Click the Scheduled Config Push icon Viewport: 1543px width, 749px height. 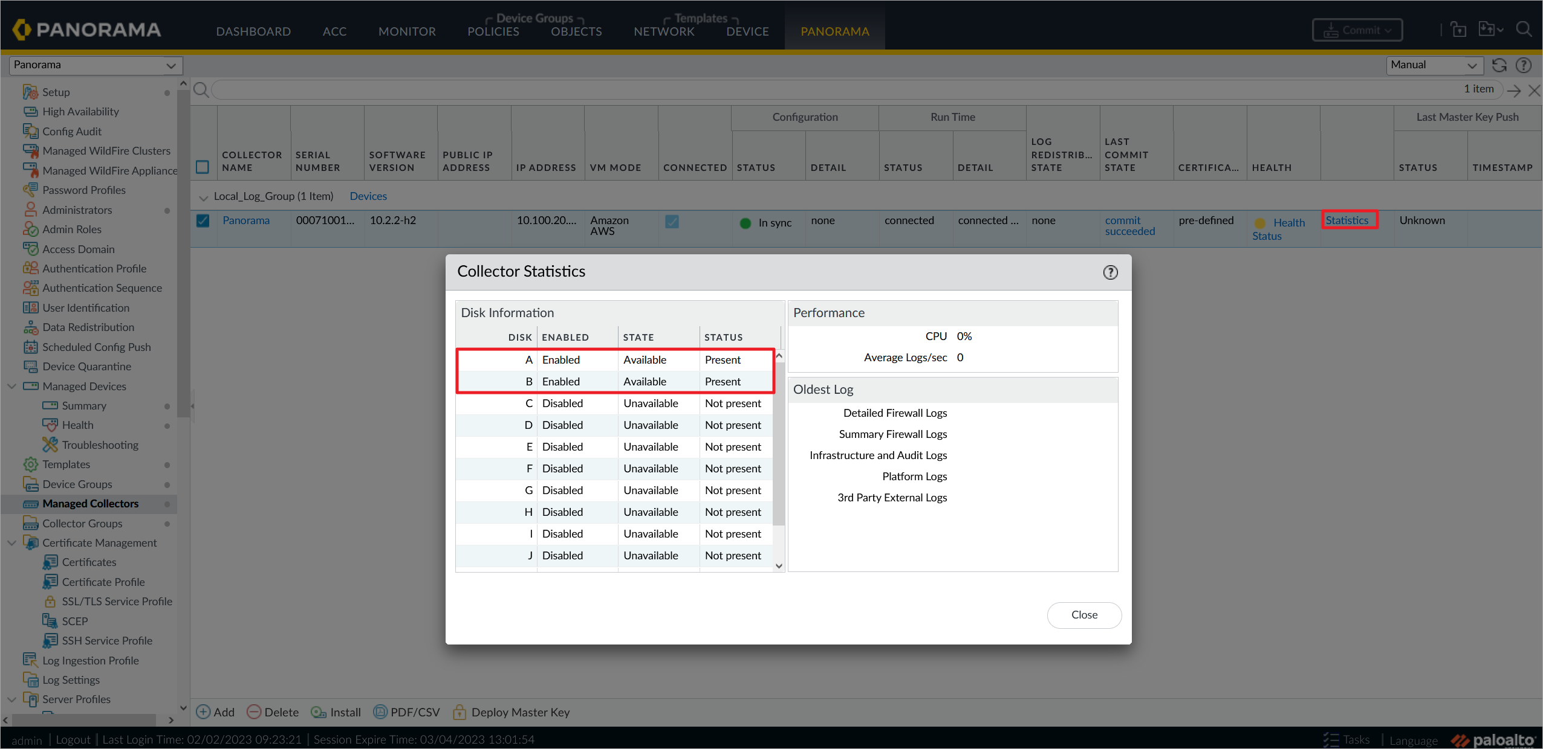coord(30,347)
